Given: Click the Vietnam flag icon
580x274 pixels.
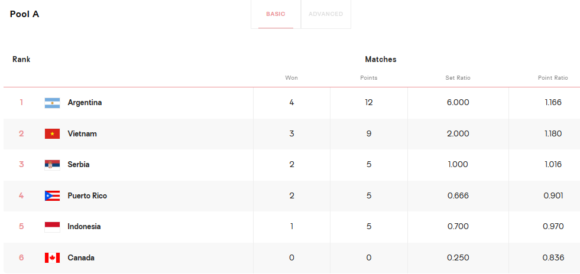Looking at the screenshot, I should (x=52, y=133).
